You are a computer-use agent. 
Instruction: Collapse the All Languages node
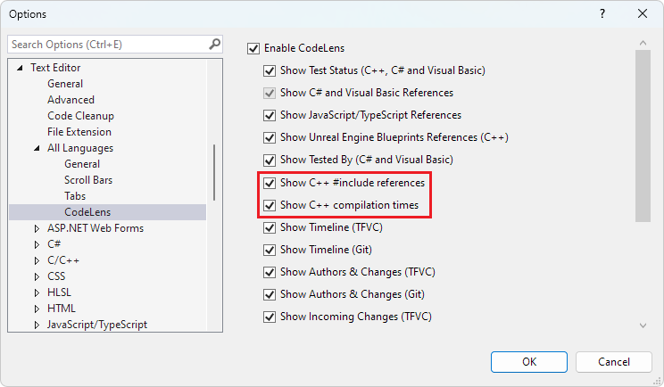coord(37,148)
